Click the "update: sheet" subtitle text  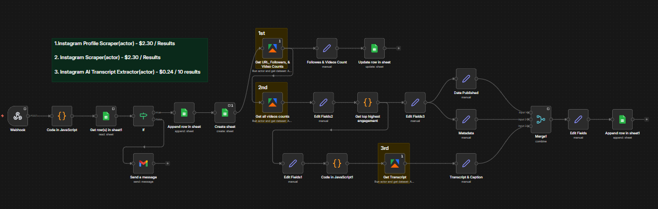375,67
